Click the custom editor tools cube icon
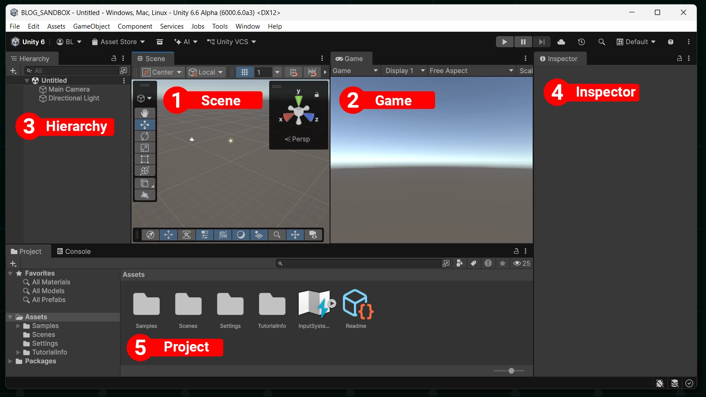The height and width of the screenshot is (397, 706). [145, 184]
